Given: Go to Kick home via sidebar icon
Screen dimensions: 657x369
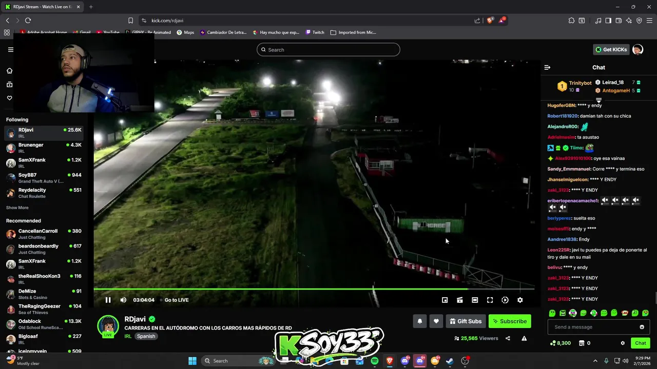Looking at the screenshot, I should pyautogui.click(x=9, y=71).
